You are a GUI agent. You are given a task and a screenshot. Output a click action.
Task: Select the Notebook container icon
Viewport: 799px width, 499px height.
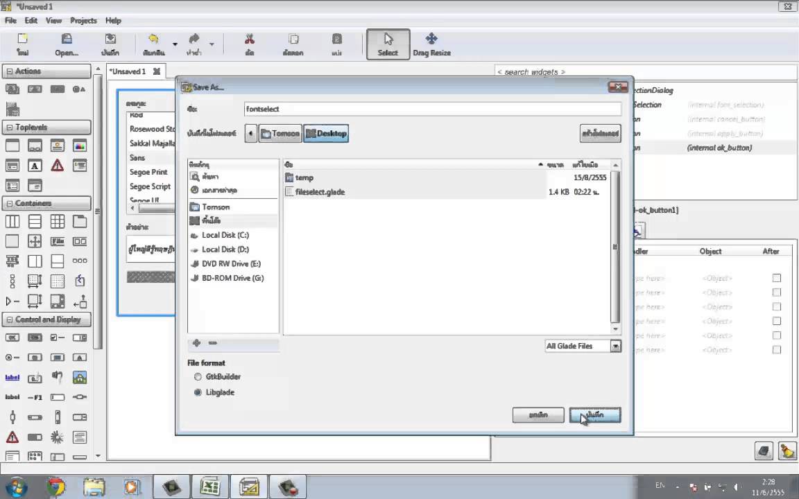tap(80, 222)
